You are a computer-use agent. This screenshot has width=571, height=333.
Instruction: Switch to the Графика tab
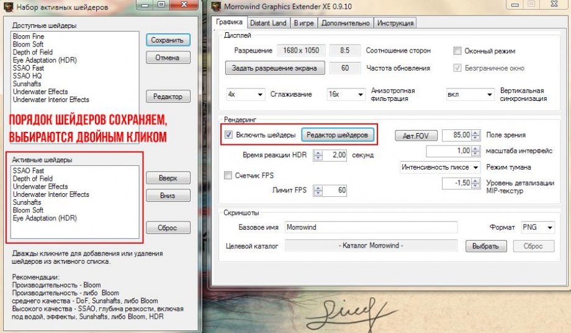[x=229, y=22]
